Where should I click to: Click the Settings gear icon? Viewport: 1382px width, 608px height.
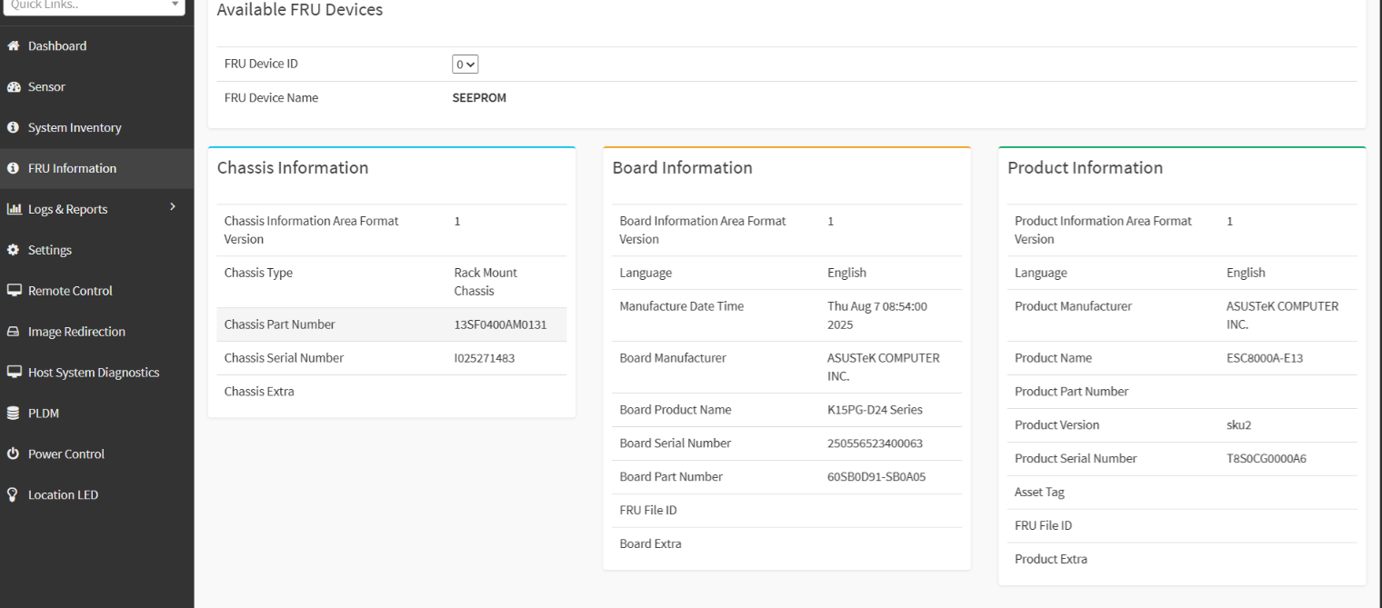click(14, 250)
